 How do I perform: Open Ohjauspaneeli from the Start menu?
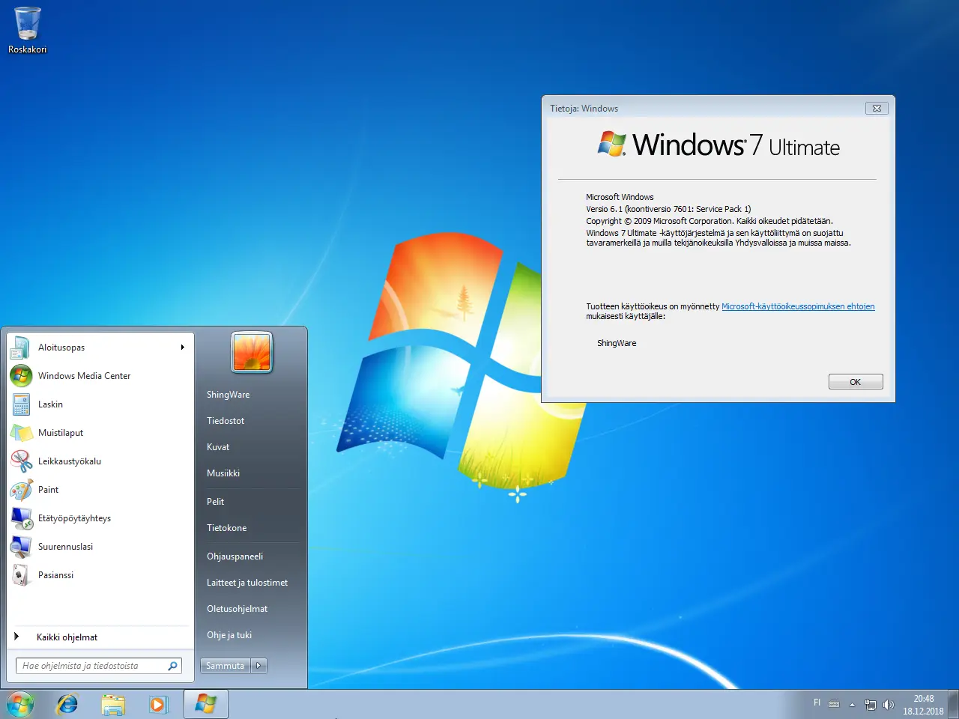point(233,556)
